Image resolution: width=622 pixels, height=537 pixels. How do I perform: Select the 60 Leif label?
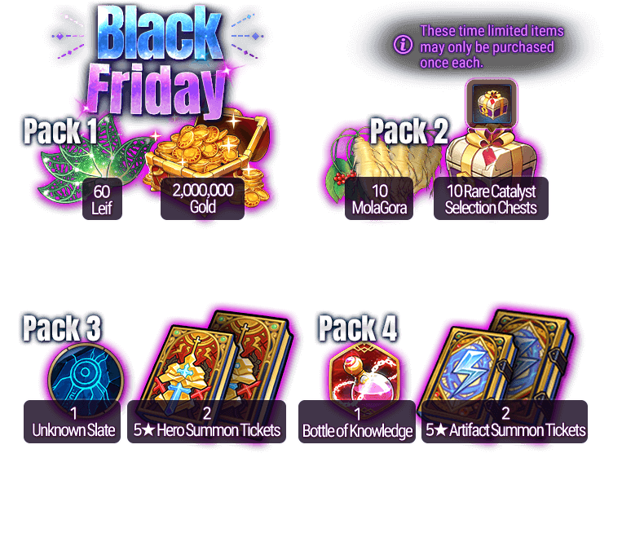[x=102, y=199]
